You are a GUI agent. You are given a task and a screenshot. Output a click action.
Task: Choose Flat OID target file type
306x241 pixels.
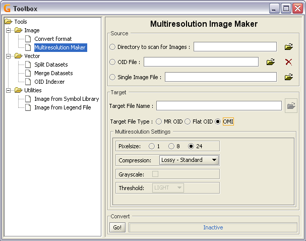point(188,122)
